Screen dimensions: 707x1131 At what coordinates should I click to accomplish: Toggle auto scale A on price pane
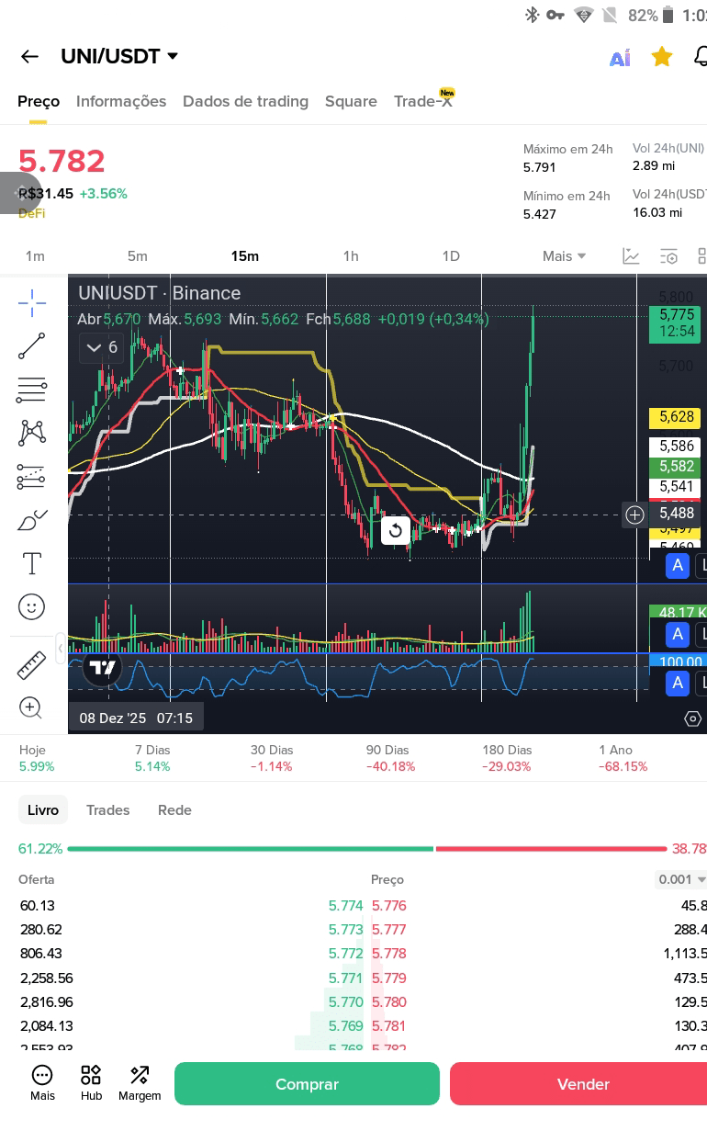click(x=678, y=566)
